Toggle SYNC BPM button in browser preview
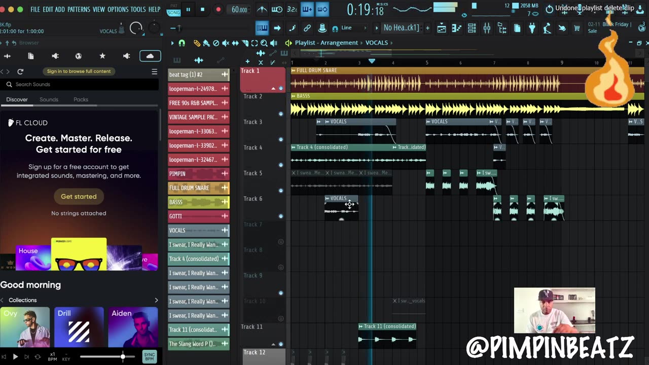 click(x=149, y=356)
